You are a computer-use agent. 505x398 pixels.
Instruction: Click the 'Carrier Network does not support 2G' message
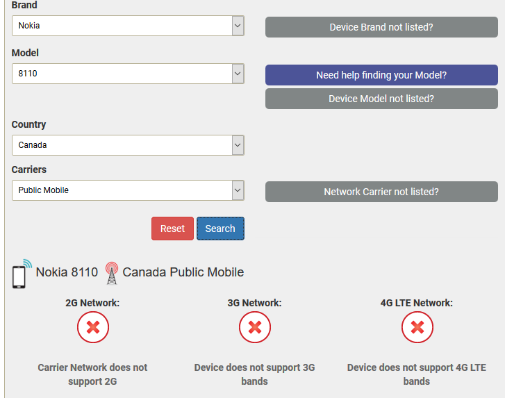click(92, 374)
